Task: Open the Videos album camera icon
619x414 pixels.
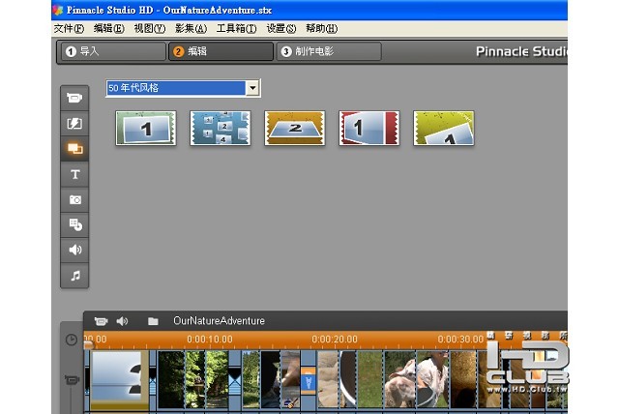Action: point(74,99)
